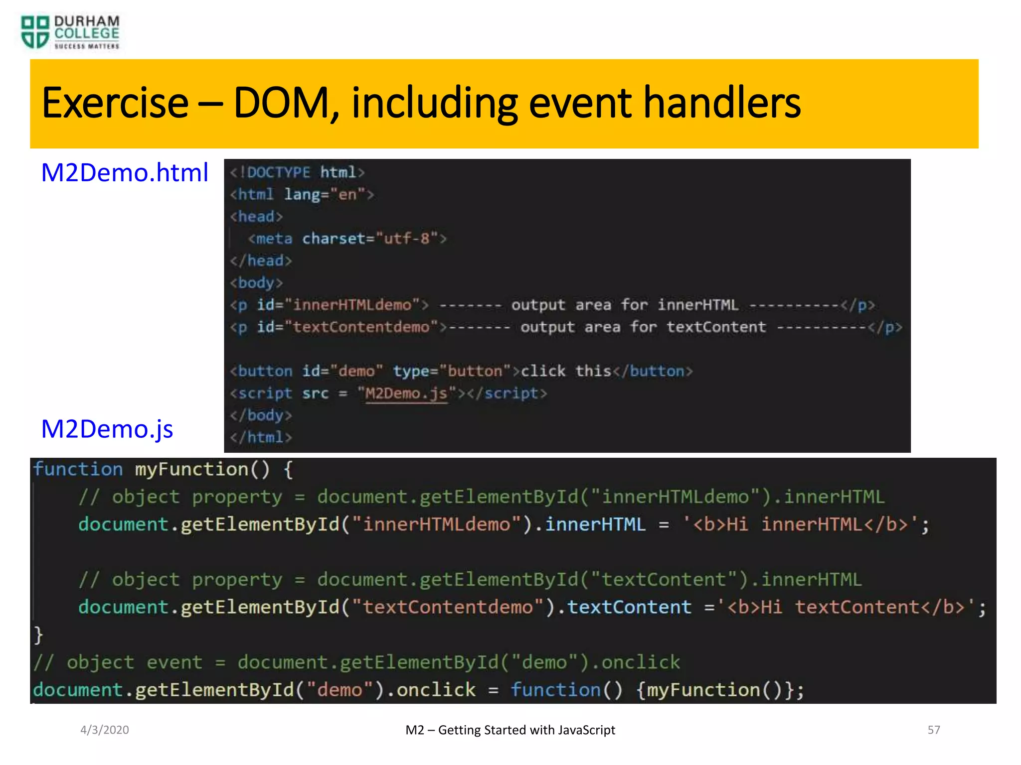This screenshot has height=765, width=1021.
Task: Click the 'M2Demo.html' label
Action: click(x=125, y=173)
